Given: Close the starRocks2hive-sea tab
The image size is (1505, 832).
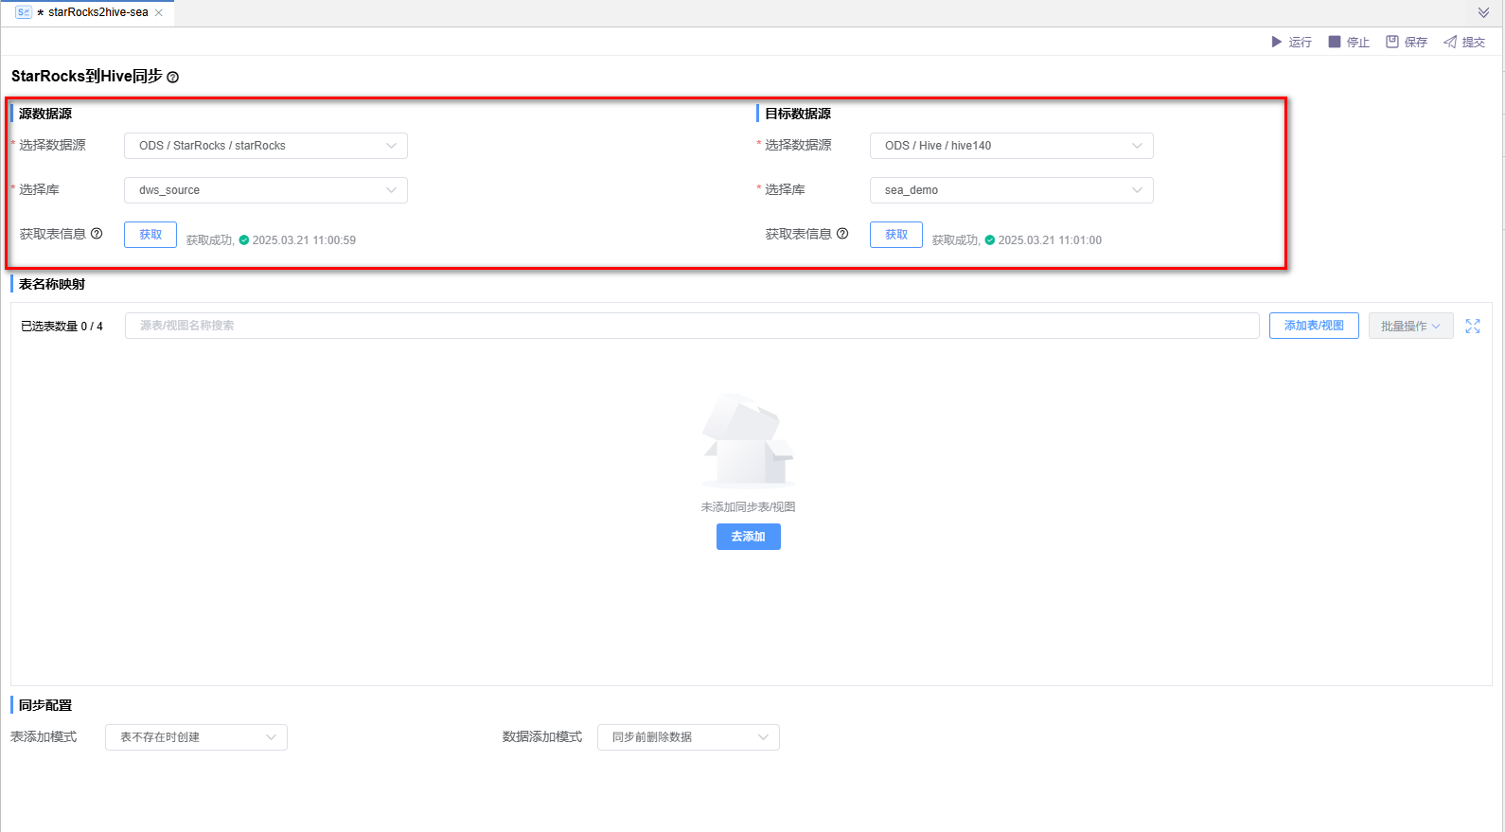Looking at the screenshot, I should click(159, 12).
